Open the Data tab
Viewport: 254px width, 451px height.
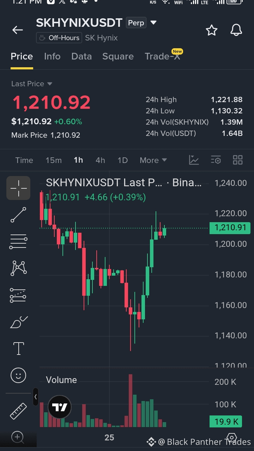coord(81,56)
